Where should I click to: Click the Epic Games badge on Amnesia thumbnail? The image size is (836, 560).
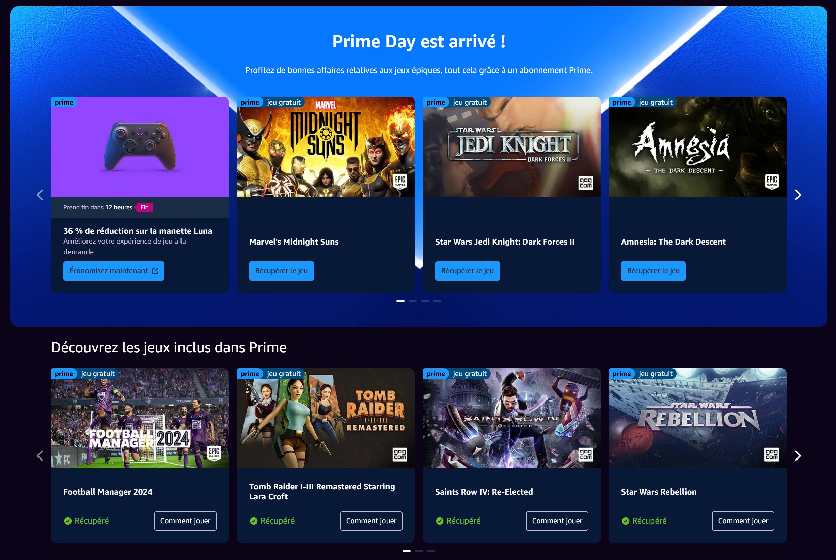click(x=772, y=182)
